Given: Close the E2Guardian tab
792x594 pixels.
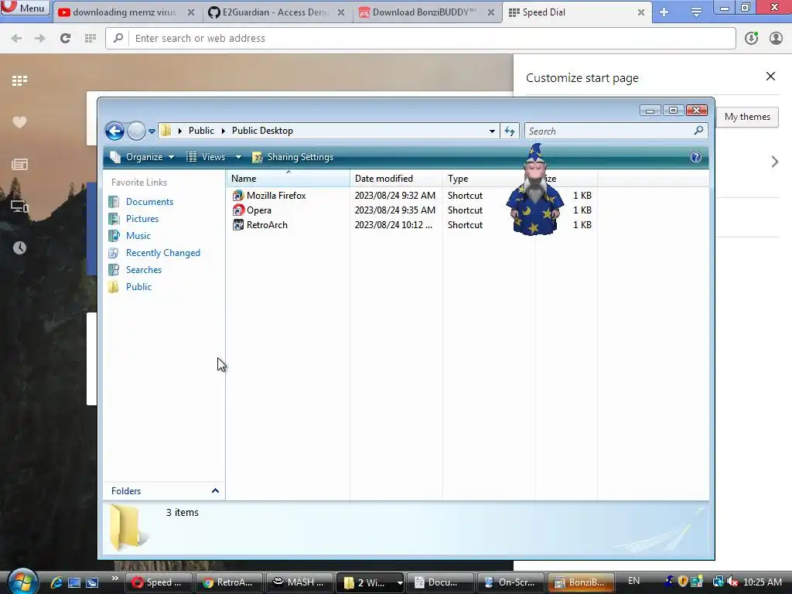Looking at the screenshot, I should 341,12.
